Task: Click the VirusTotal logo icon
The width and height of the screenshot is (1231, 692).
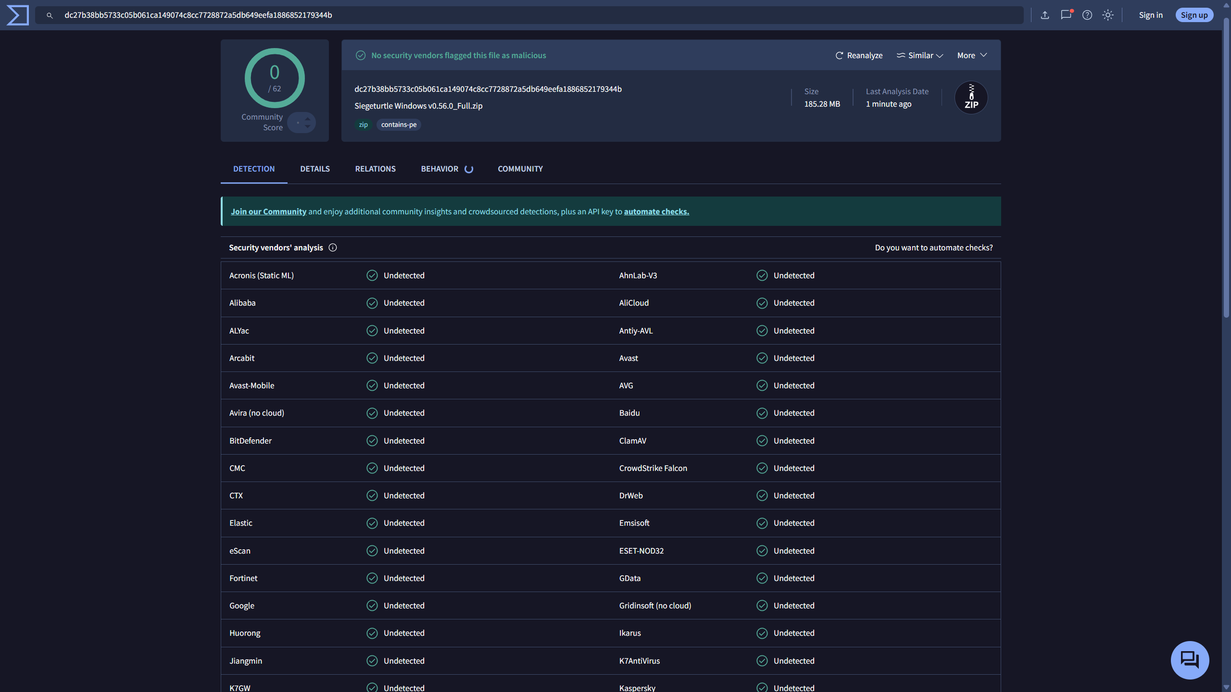Action: [x=18, y=15]
